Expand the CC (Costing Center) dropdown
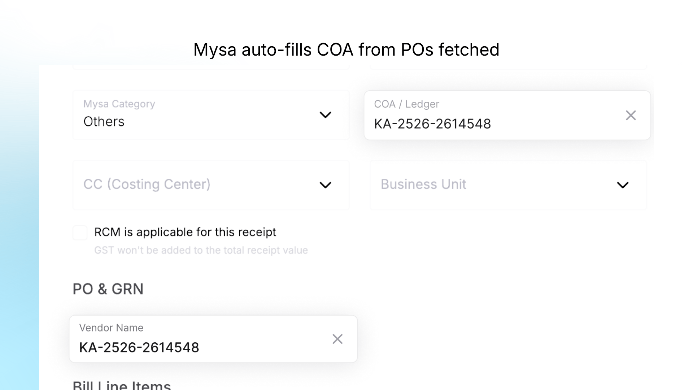The height and width of the screenshot is (390, 693). coord(325,185)
